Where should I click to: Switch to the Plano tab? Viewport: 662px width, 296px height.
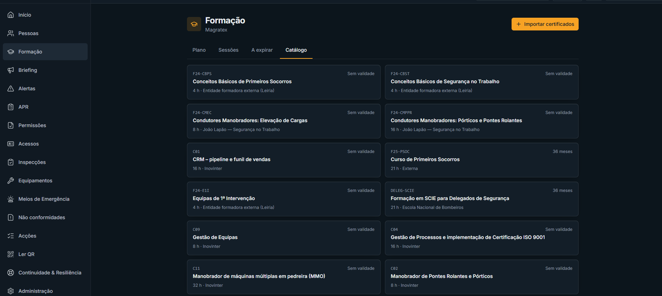point(199,50)
